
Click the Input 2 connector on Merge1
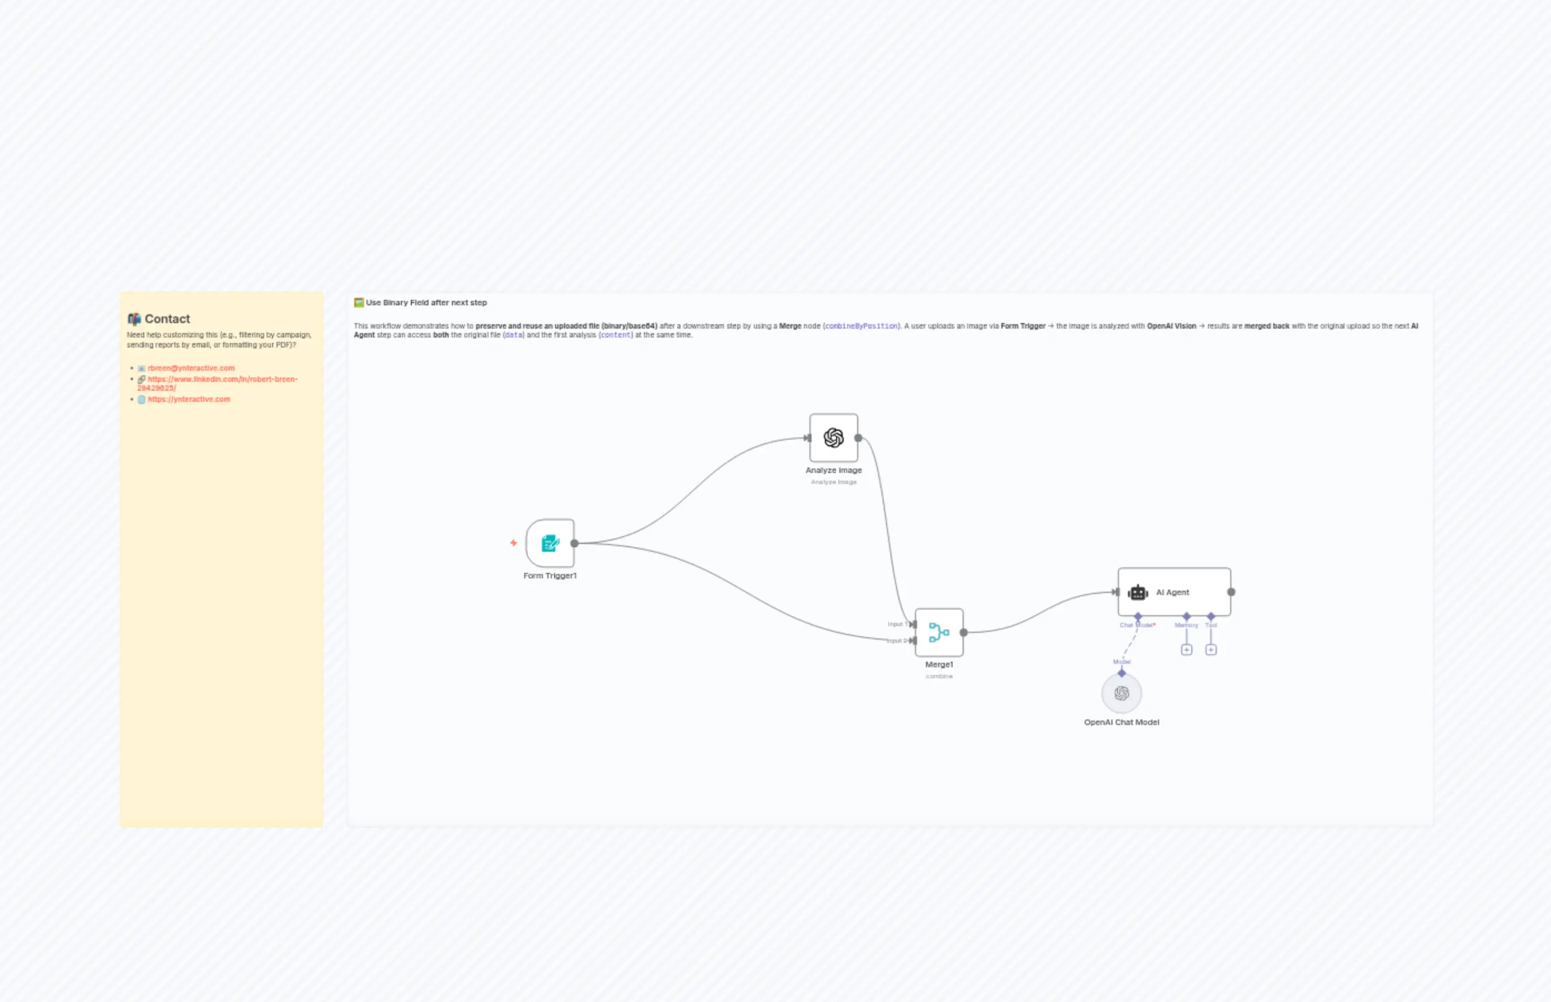click(x=913, y=641)
